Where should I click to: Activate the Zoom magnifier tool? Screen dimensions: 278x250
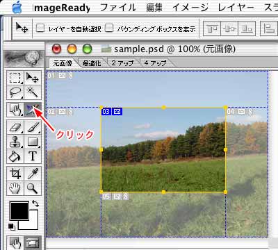[33, 188]
